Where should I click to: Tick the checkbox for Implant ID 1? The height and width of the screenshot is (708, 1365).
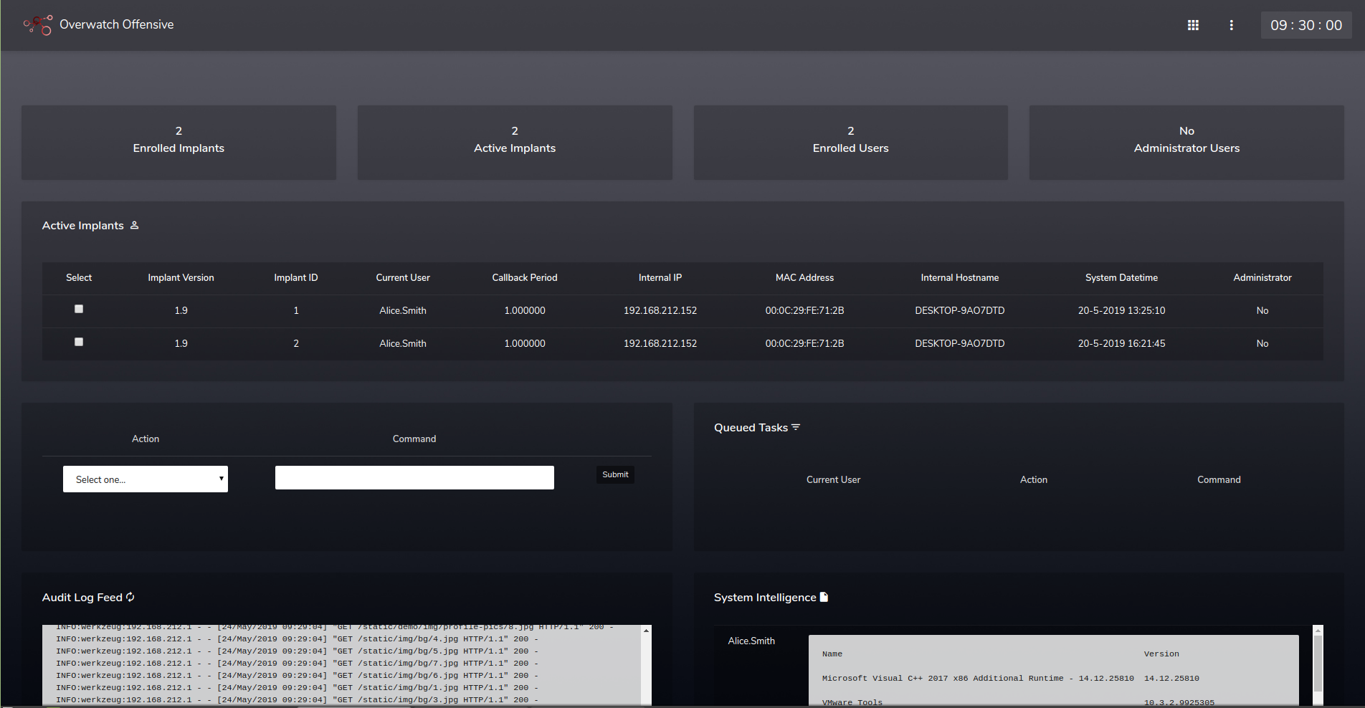pyautogui.click(x=79, y=309)
